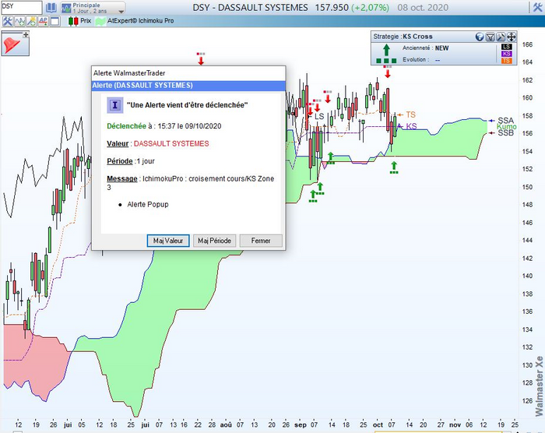
Task: Toggle the orange TS legend badge
Action: click(507, 62)
